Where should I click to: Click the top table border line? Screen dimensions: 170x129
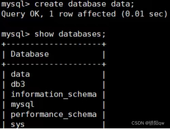tap(54, 44)
